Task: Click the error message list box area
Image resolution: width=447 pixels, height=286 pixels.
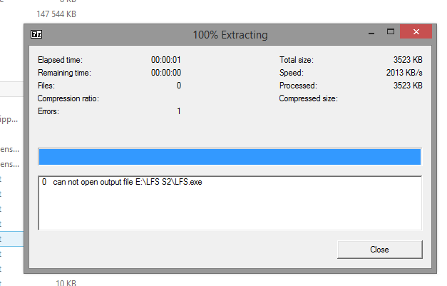Action: (x=230, y=203)
